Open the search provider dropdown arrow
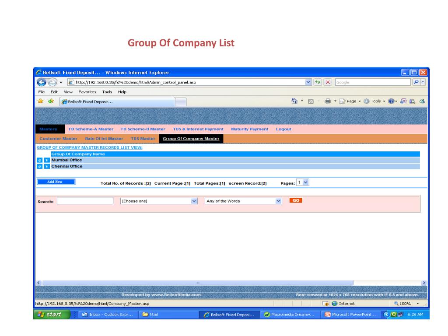 pos(423,82)
